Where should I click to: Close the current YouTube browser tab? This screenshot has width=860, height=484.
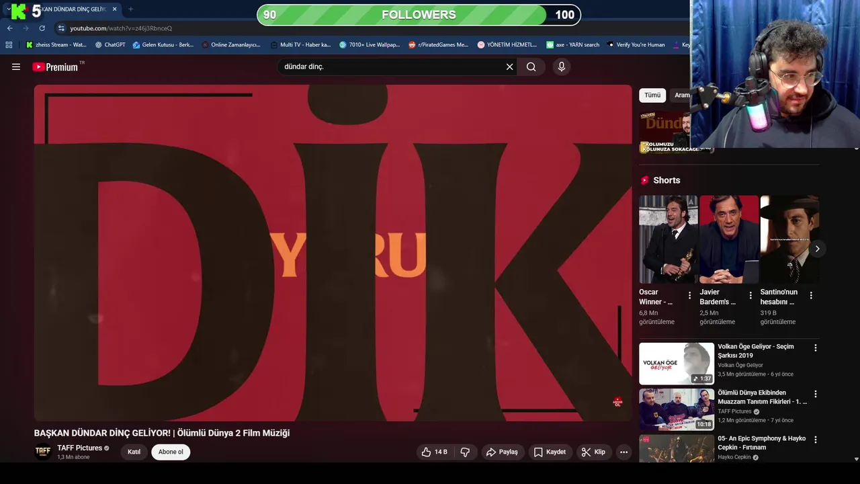pyautogui.click(x=114, y=9)
